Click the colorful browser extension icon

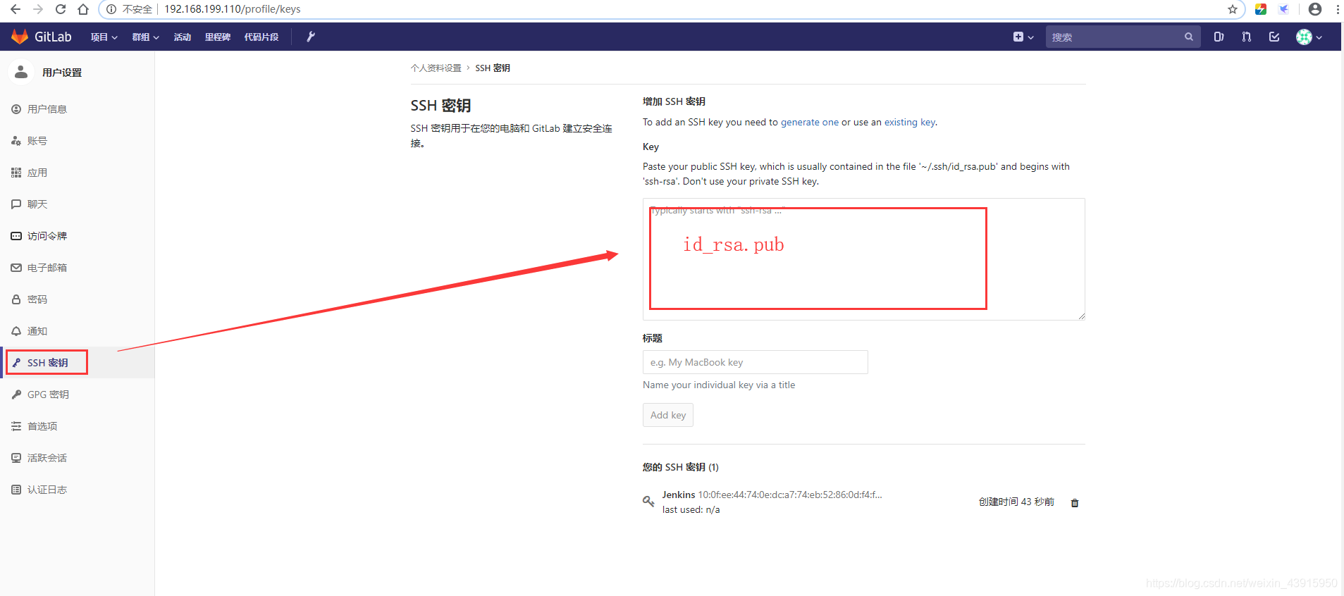pos(1261,9)
